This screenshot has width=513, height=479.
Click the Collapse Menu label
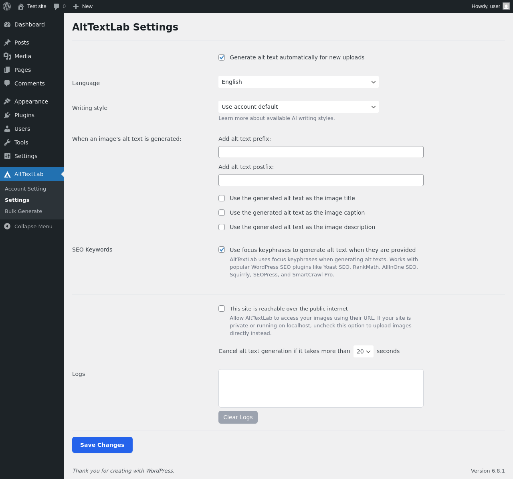pos(33,226)
